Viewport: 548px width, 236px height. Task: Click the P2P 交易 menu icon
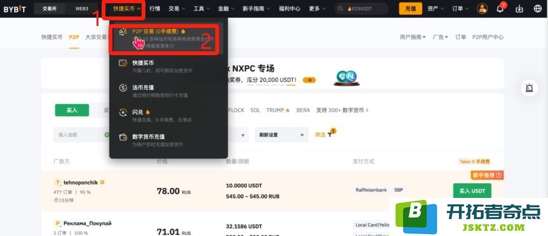pyautogui.click(x=123, y=32)
